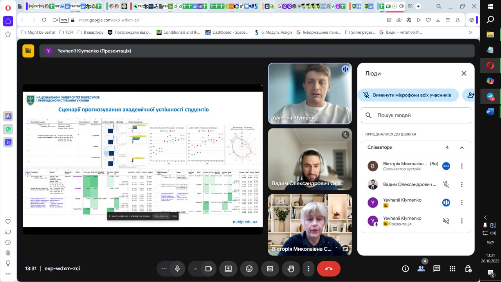Screen dimensions: 501x282
Task: Open more options in call controls
Action: (308, 269)
